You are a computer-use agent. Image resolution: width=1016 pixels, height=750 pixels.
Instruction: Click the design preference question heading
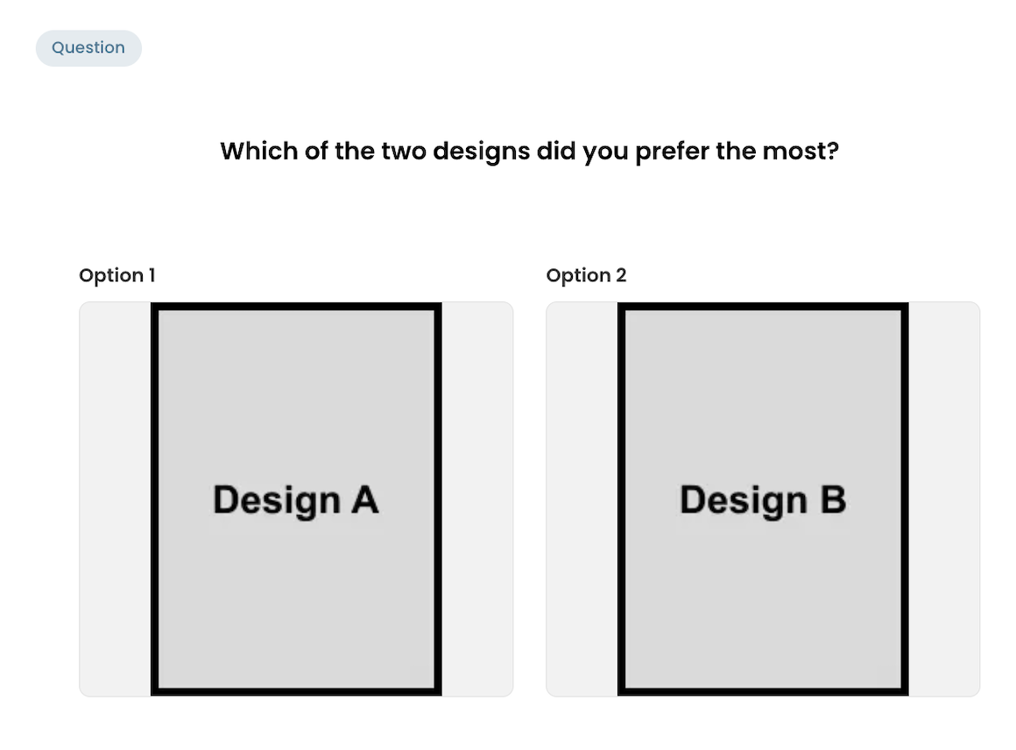[x=529, y=151]
